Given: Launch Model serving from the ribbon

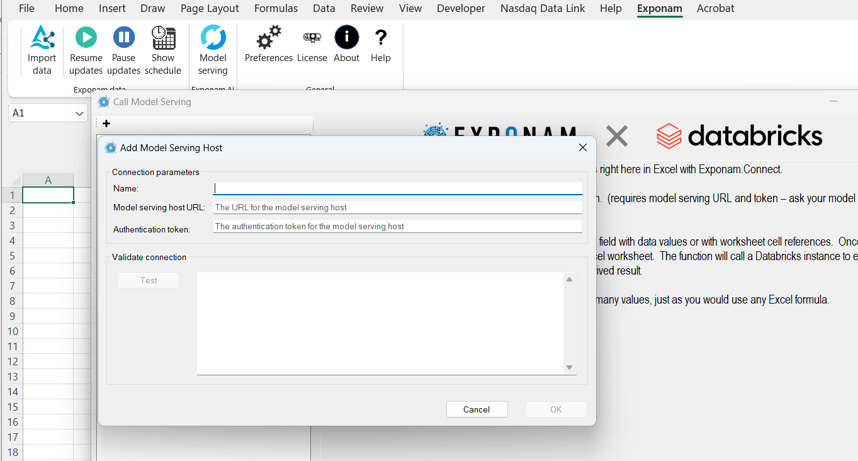Looking at the screenshot, I should coord(213,38).
